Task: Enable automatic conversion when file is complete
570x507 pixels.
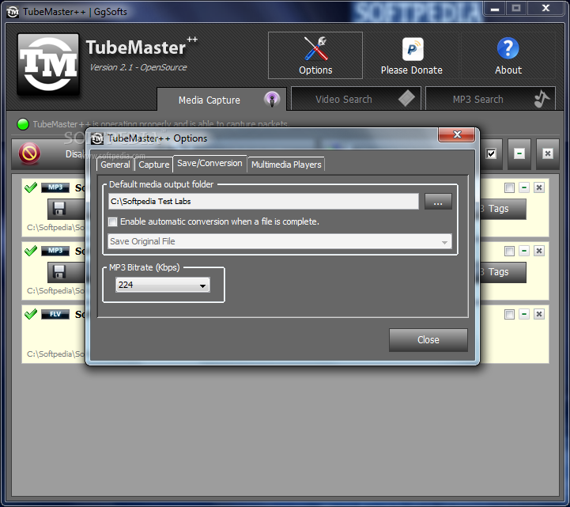Action: coord(113,221)
